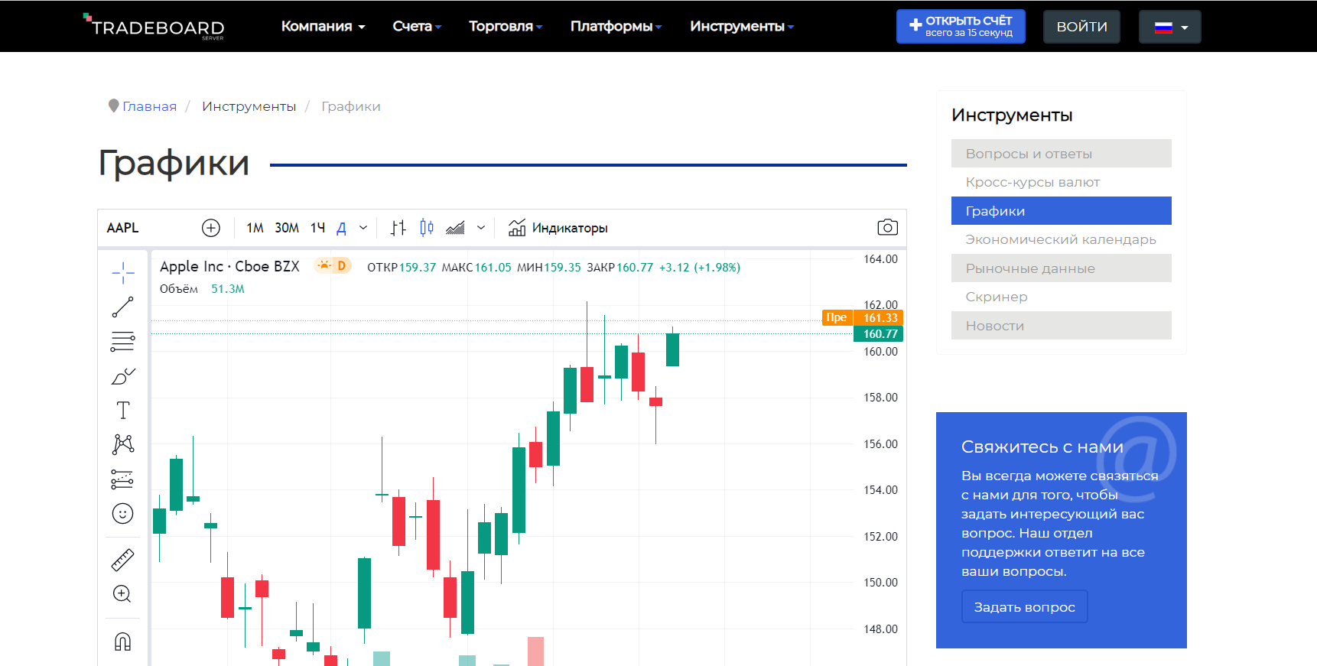The width and height of the screenshot is (1317, 666).
Task: Open the Fibonacci retracement tools
Action: (x=122, y=341)
